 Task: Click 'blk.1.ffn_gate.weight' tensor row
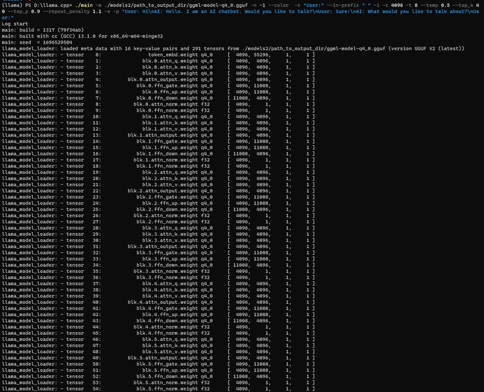[x=158, y=141]
